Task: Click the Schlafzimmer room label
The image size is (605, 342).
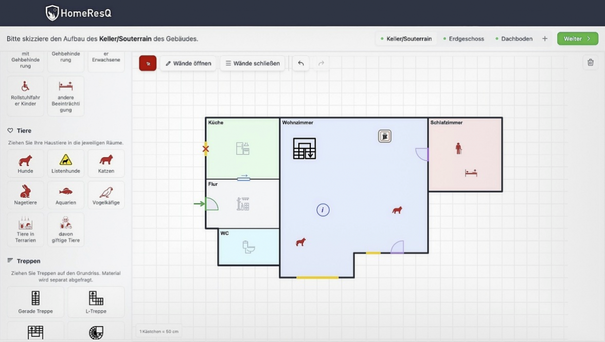Action: (447, 122)
